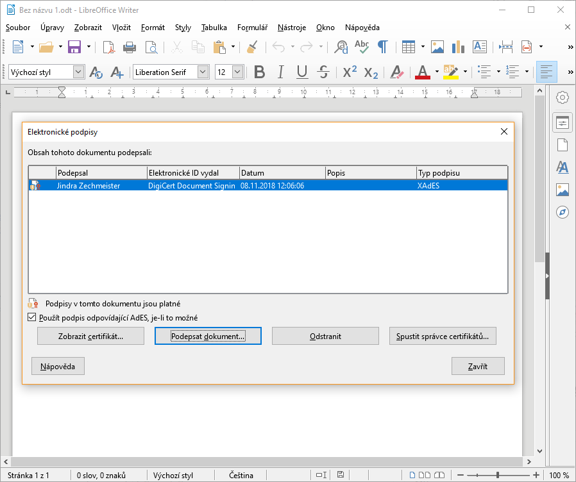Open the New document dropdown arrow
Image resolution: width=576 pixels, height=482 pixels.
[32, 47]
